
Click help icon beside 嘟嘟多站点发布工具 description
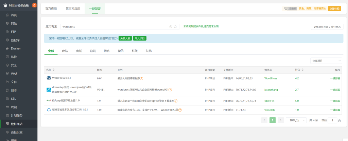(x=180, y=110)
